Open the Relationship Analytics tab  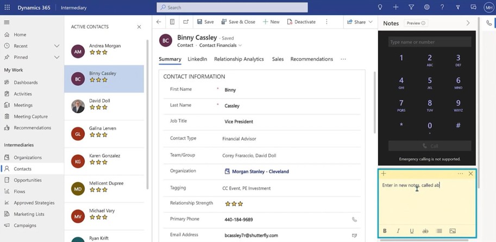click(239, 59)
